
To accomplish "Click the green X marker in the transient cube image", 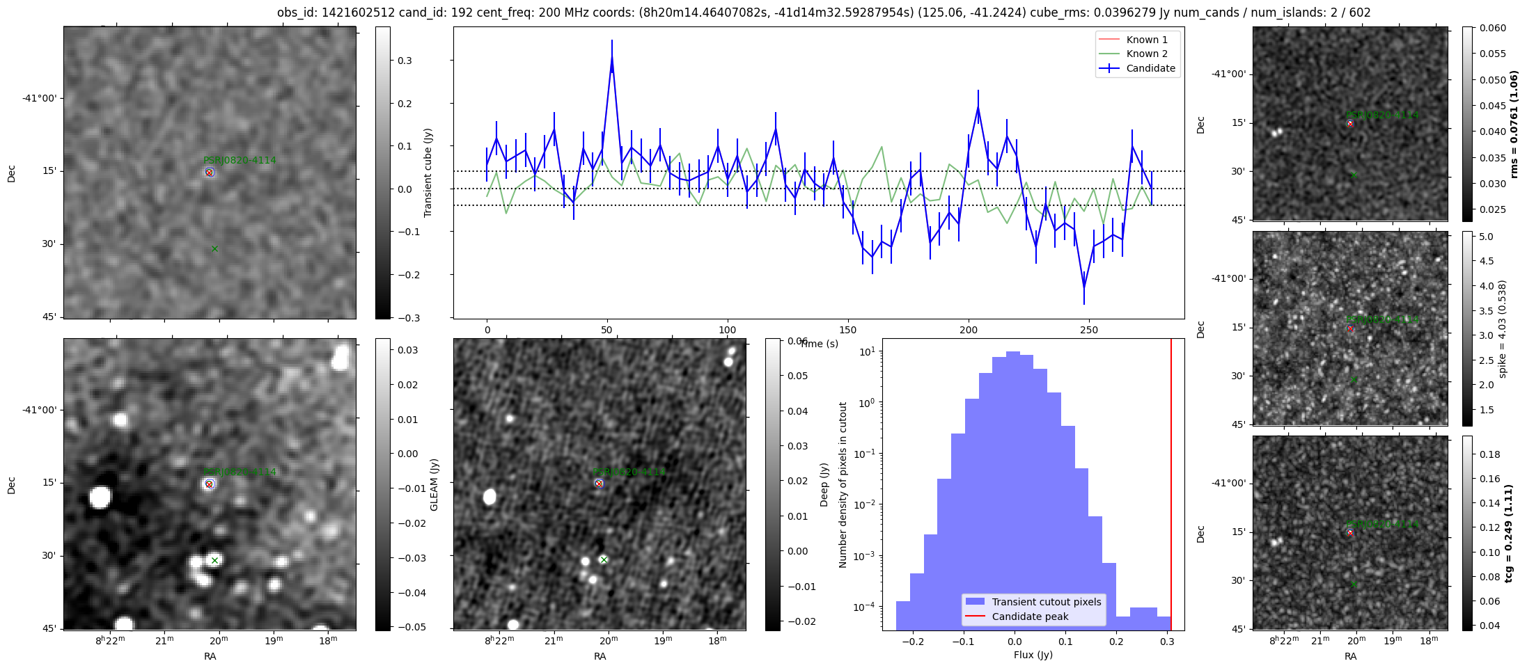I will (x=214, y=249).
